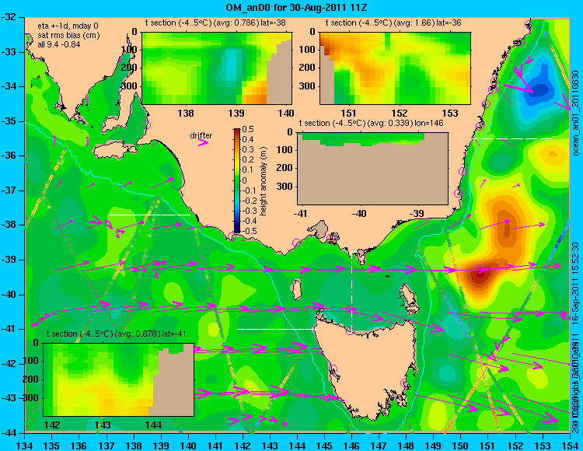Click latitude tick -38 on left axis
Image resolution: width=583 pixels, height=451 pixels.
tap(9, 226)
